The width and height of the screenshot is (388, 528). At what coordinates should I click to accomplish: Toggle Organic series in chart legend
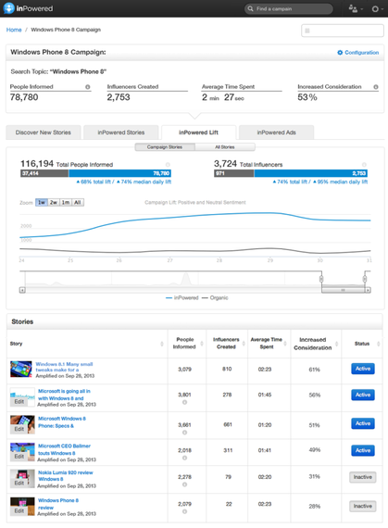point(215,298)
